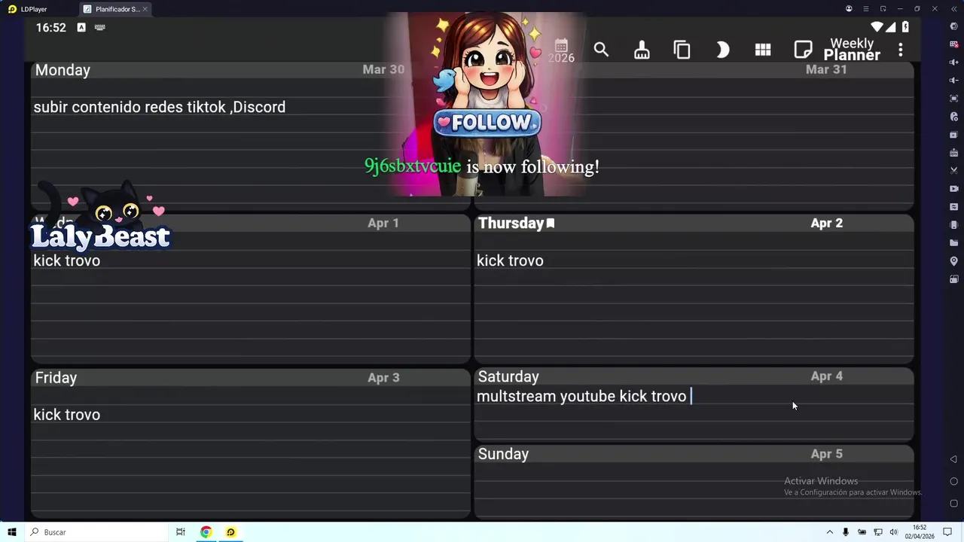Open multi-instance plus icon in sidebar
964x542 pixels.
(x=954, y=135)
